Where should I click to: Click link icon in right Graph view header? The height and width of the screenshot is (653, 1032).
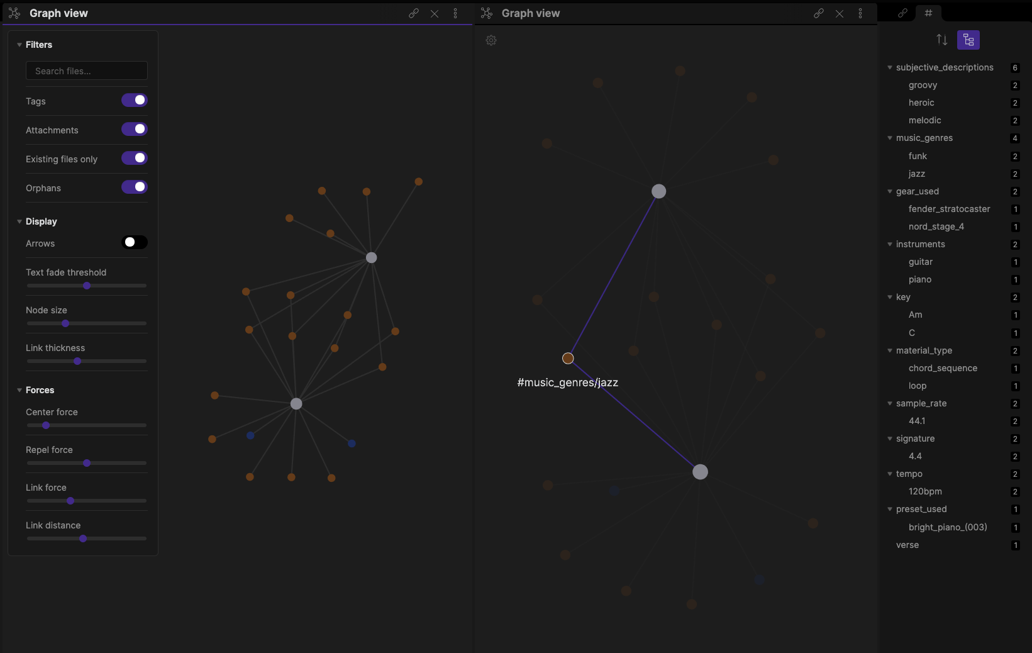coord(818,13)
